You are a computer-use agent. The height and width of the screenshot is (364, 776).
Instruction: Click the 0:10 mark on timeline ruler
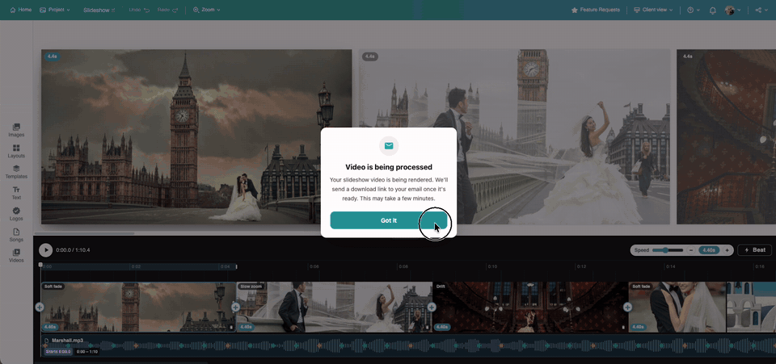pos(492,266)
